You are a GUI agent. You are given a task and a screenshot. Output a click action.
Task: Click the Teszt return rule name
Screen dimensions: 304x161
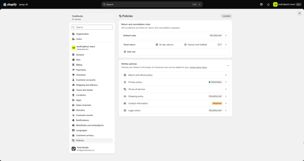[x=129, y=45]
